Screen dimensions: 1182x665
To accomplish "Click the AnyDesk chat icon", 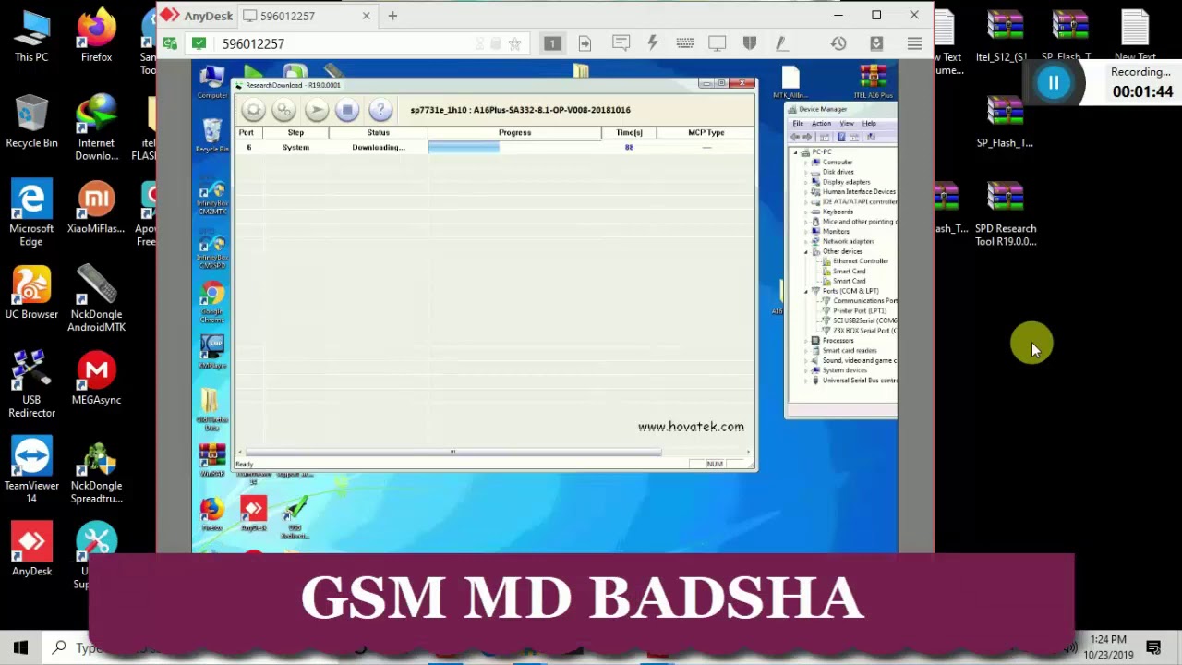I will coord(621,43).
